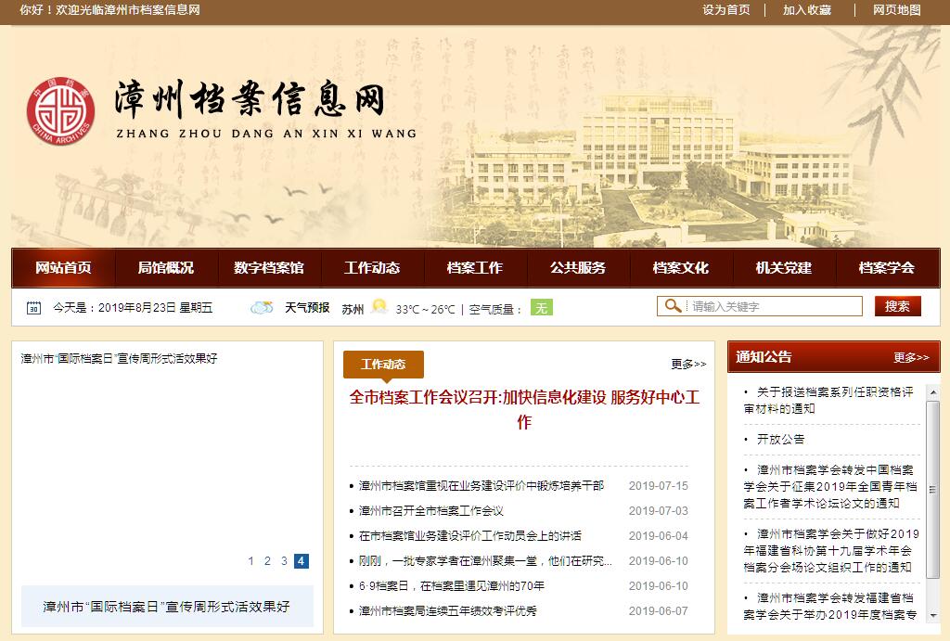Focus the 请输入关键字 search field
The image size is (950, 641).
[775, 306]
